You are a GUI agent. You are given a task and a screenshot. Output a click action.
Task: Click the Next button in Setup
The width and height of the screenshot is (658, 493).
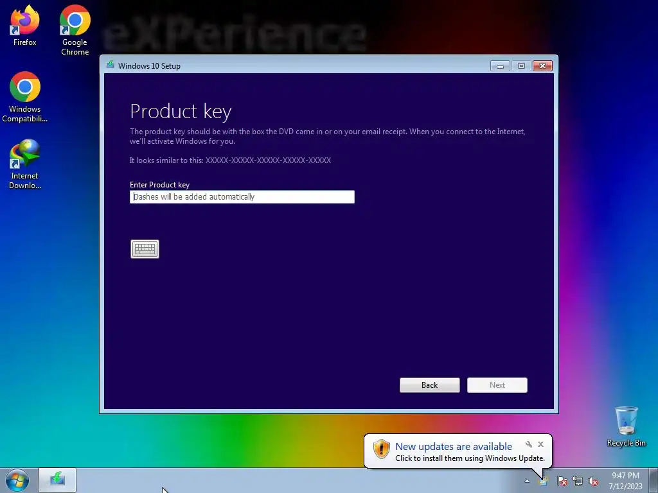pos(497,385)
